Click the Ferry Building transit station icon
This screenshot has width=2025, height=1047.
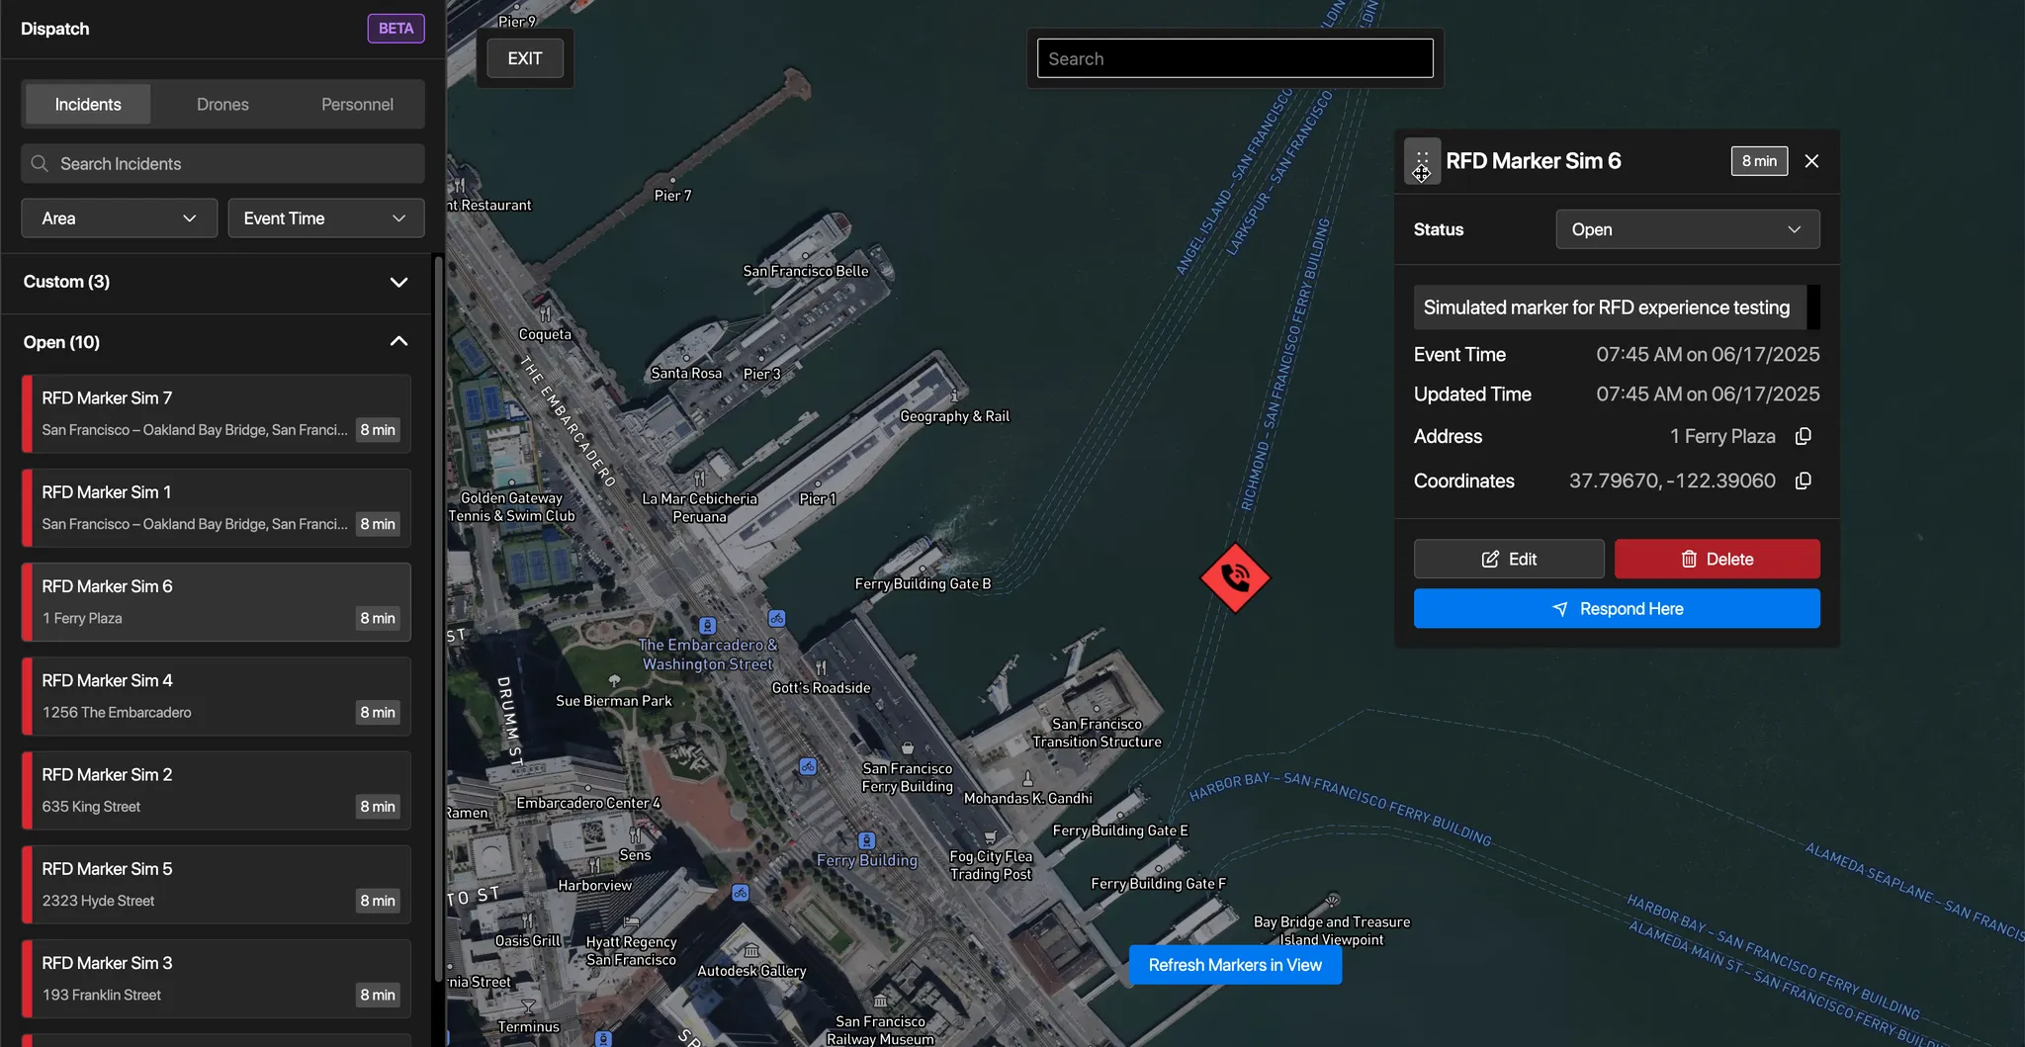coord(866,840)
